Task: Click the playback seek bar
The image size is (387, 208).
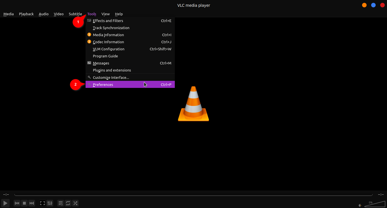Action: [x=193, y=194]
